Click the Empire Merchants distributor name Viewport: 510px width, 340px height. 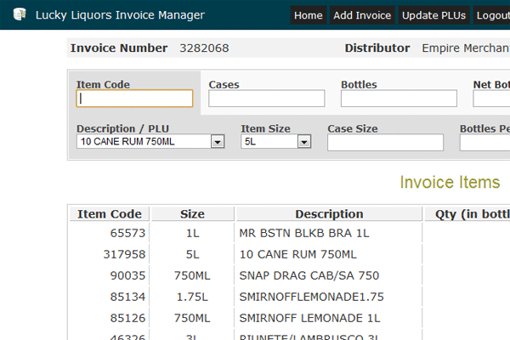click(466, 48)
